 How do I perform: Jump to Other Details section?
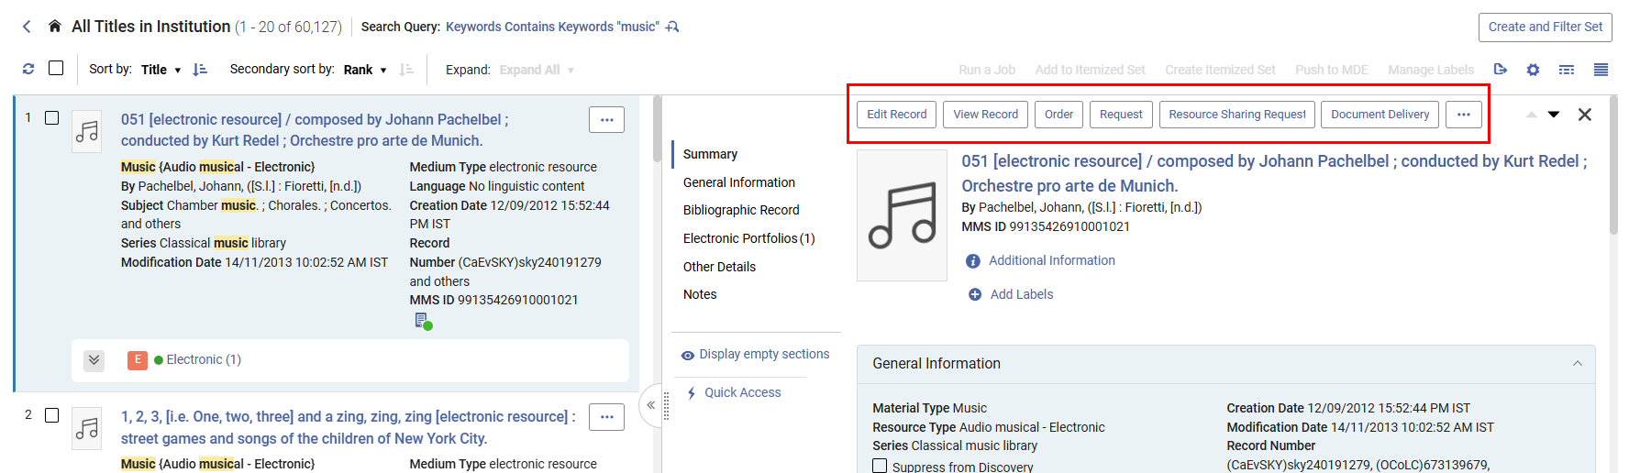coord(719,267)
